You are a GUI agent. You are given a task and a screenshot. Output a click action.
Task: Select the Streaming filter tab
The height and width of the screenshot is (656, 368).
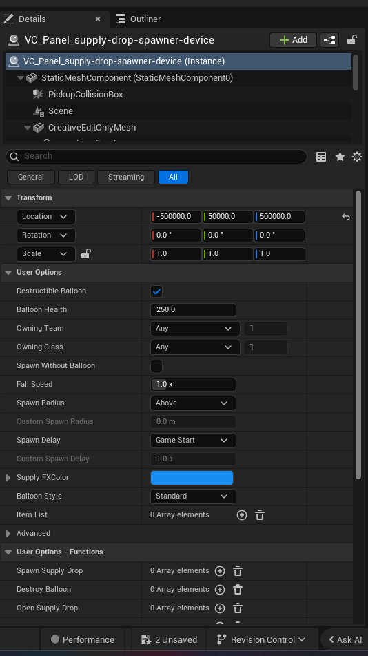[125, 177]
